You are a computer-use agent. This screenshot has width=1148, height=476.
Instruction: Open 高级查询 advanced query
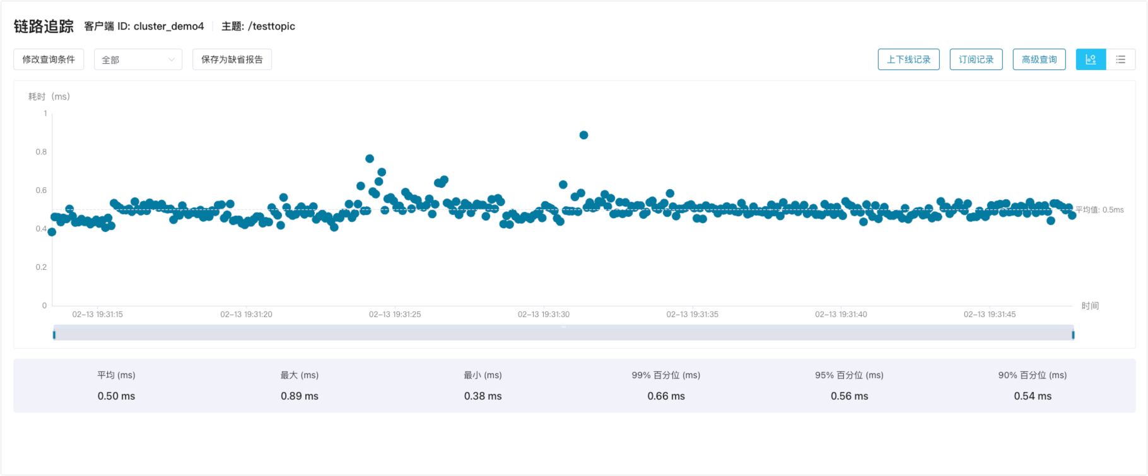[1039, 59]
